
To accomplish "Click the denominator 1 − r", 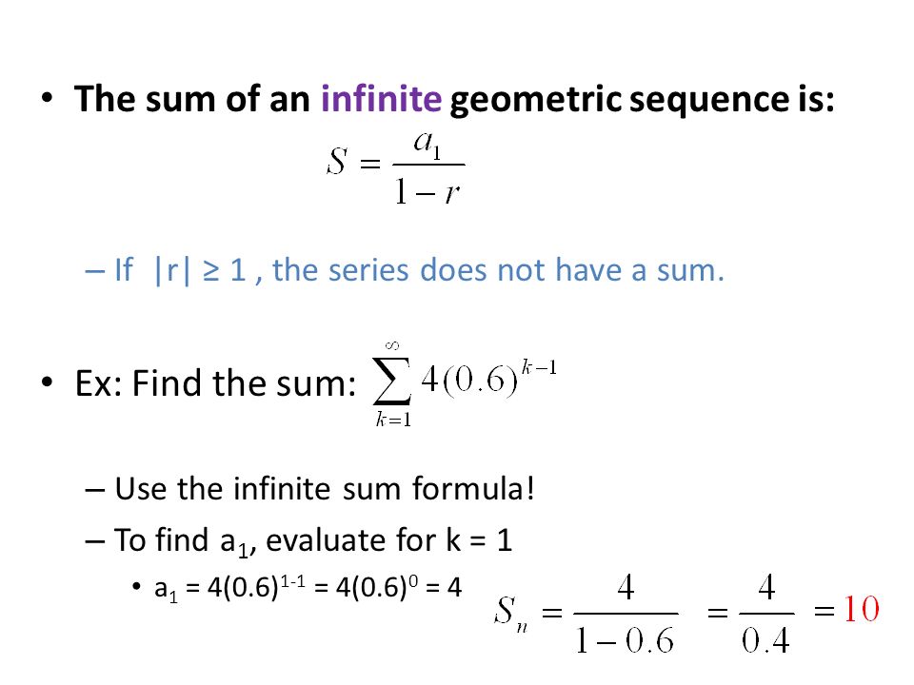I will click(427, 190).
